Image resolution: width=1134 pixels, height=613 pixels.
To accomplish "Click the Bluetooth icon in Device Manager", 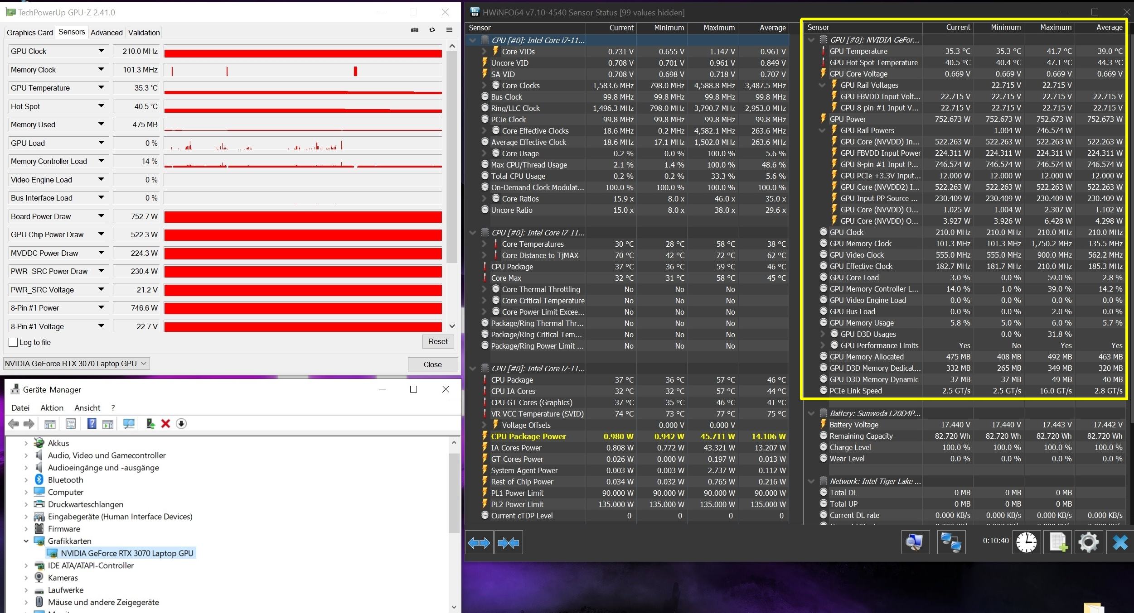I will (39, 479).
